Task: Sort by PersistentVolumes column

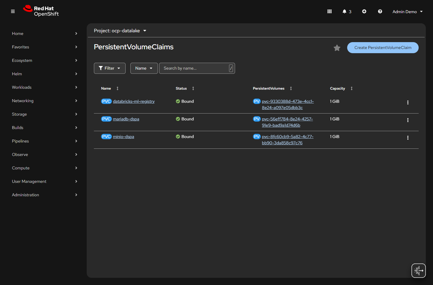Action: [x=272, y=88]
